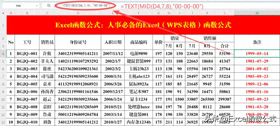Click the '销售额' merged header cell

click(210, 38)
